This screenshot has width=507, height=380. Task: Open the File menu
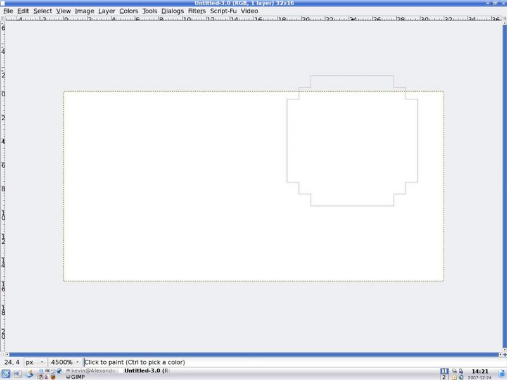click(8, 11)
